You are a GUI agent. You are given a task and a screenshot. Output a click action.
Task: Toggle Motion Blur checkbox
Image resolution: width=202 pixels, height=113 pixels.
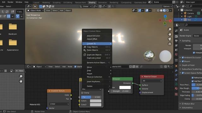183,104
